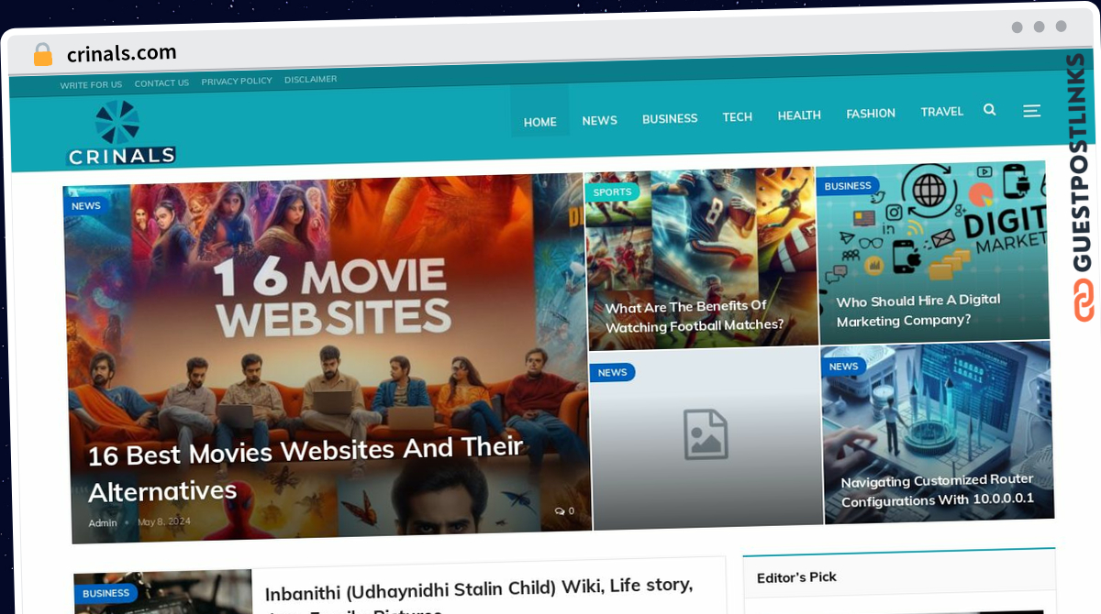The width and height of the screenshot is (1101, 614).
Task: Click the May 8, 2024 post date
Action: [x=163, y=522]
